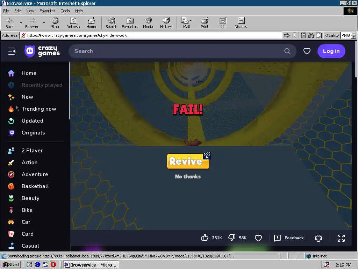Open the Media toolbar button
This screenshot has width=358, height=269.
point(148,23)
